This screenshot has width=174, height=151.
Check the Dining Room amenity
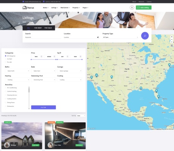[6, 102]
